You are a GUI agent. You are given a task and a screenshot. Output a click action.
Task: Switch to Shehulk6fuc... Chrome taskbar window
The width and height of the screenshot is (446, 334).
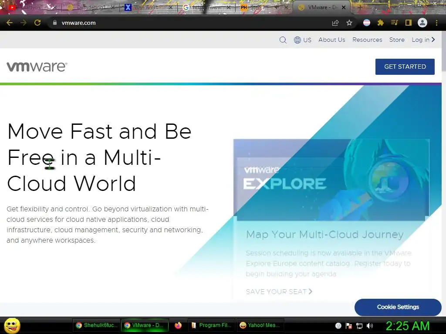[x=97, y=325]
